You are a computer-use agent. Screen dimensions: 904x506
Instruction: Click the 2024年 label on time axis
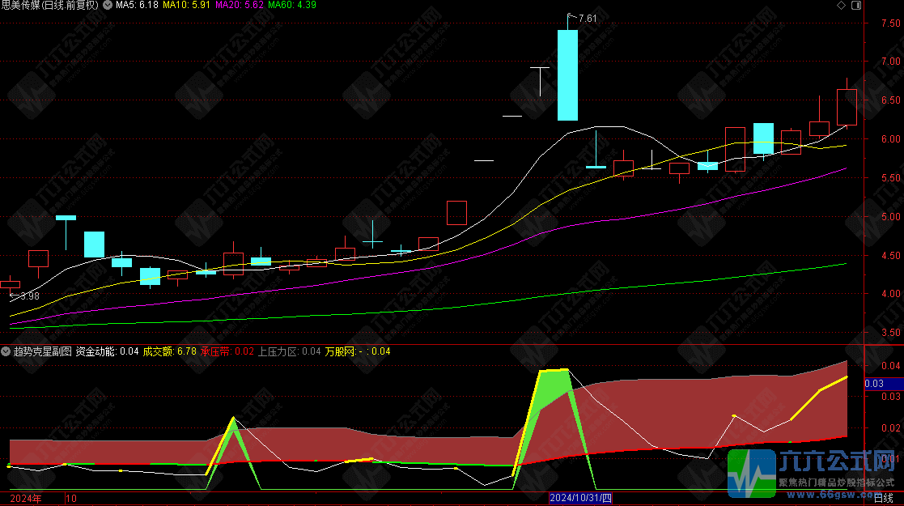click(x=26, y=499)
